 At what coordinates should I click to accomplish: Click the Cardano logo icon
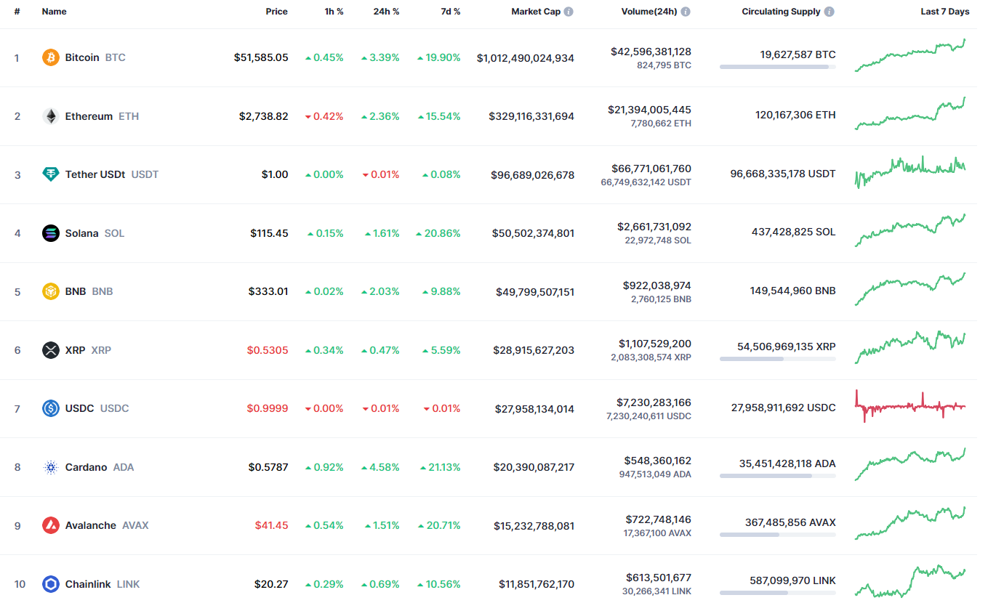click(x=51, y=467)
